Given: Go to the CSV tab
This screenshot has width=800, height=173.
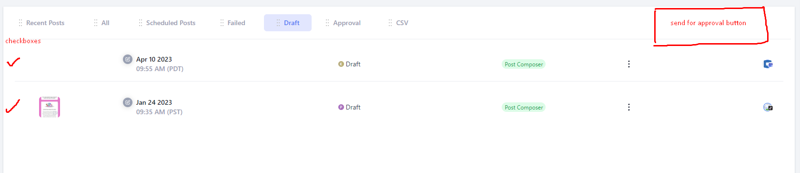Looking at the screenshot, I should pos(402,23).
